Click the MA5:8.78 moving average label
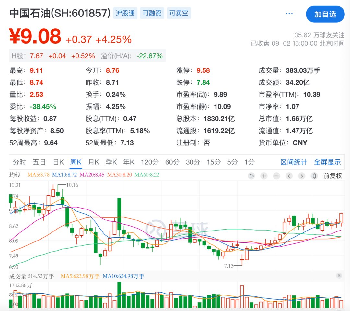Screen dimensions: 350x311 38,175
